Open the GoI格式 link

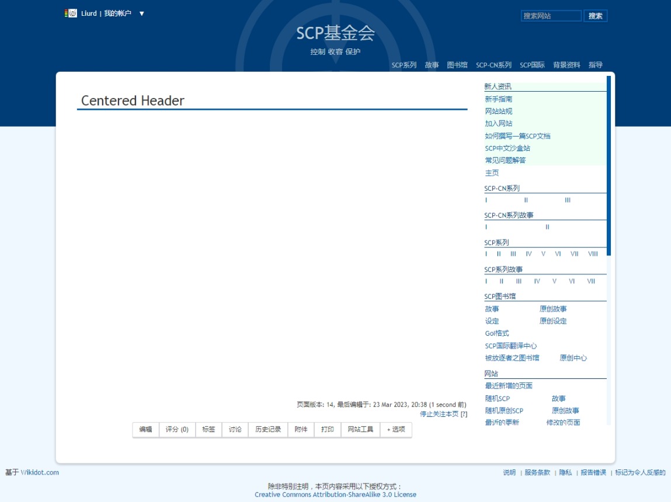coord(496,333)
